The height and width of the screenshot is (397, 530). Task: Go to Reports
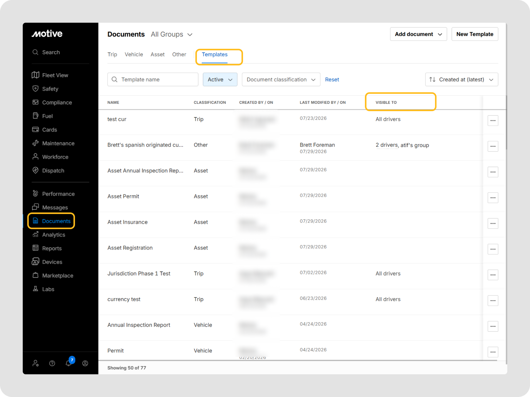click(47, 248)
